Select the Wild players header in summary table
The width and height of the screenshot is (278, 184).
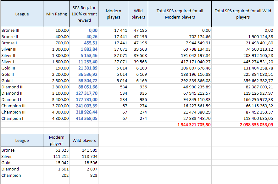pos(84,140)
